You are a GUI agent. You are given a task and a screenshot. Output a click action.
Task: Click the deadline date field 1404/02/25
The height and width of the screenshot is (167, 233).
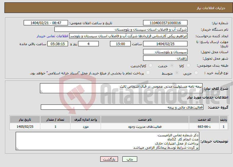pyautogui.click(x=165, y=44)
